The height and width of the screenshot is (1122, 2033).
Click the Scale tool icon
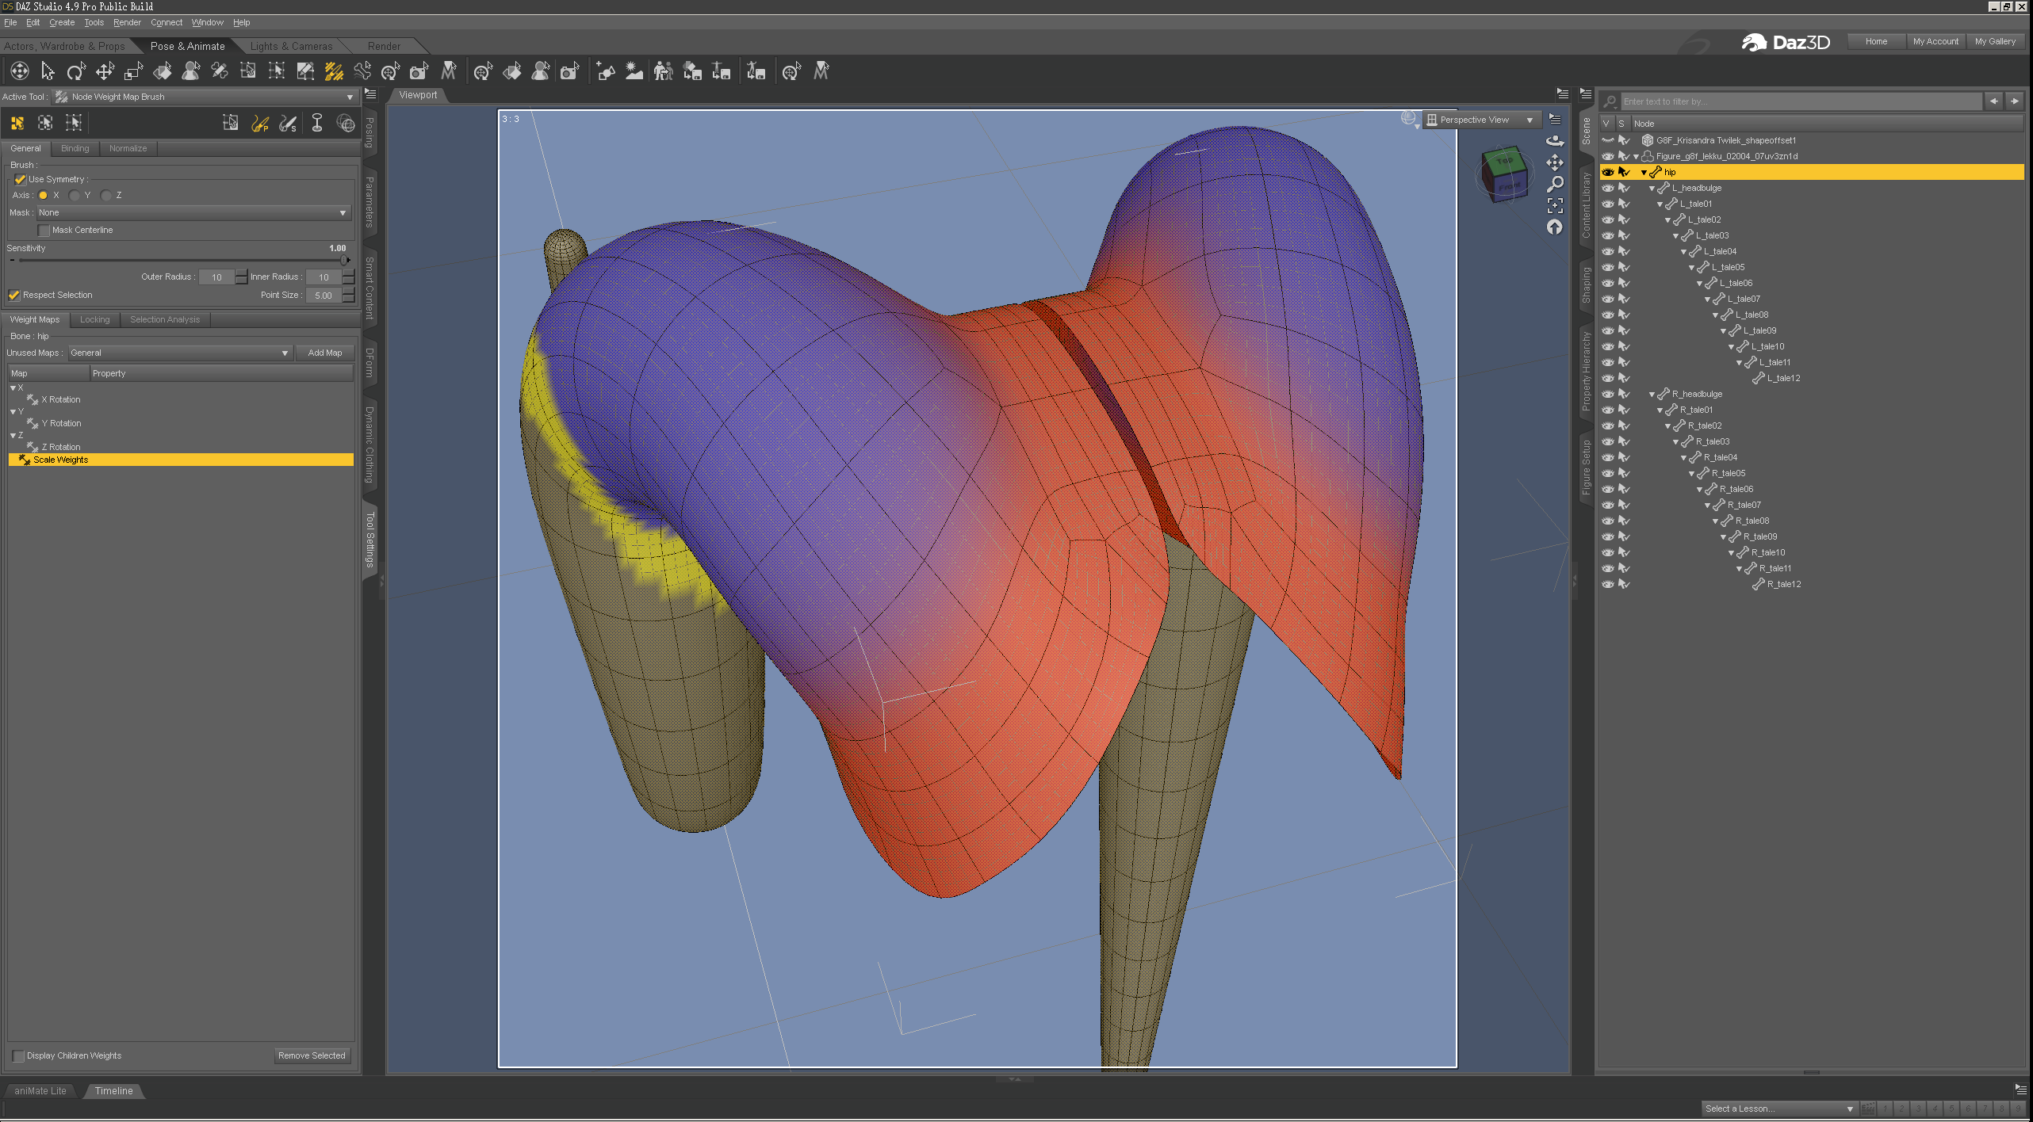pos(133,72)
